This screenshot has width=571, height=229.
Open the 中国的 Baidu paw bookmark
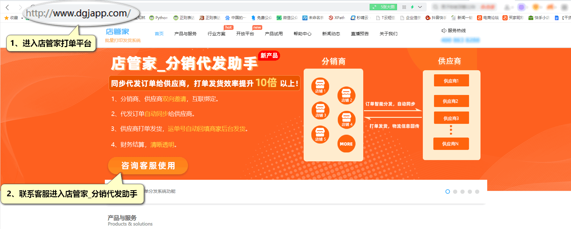[235, 18]
